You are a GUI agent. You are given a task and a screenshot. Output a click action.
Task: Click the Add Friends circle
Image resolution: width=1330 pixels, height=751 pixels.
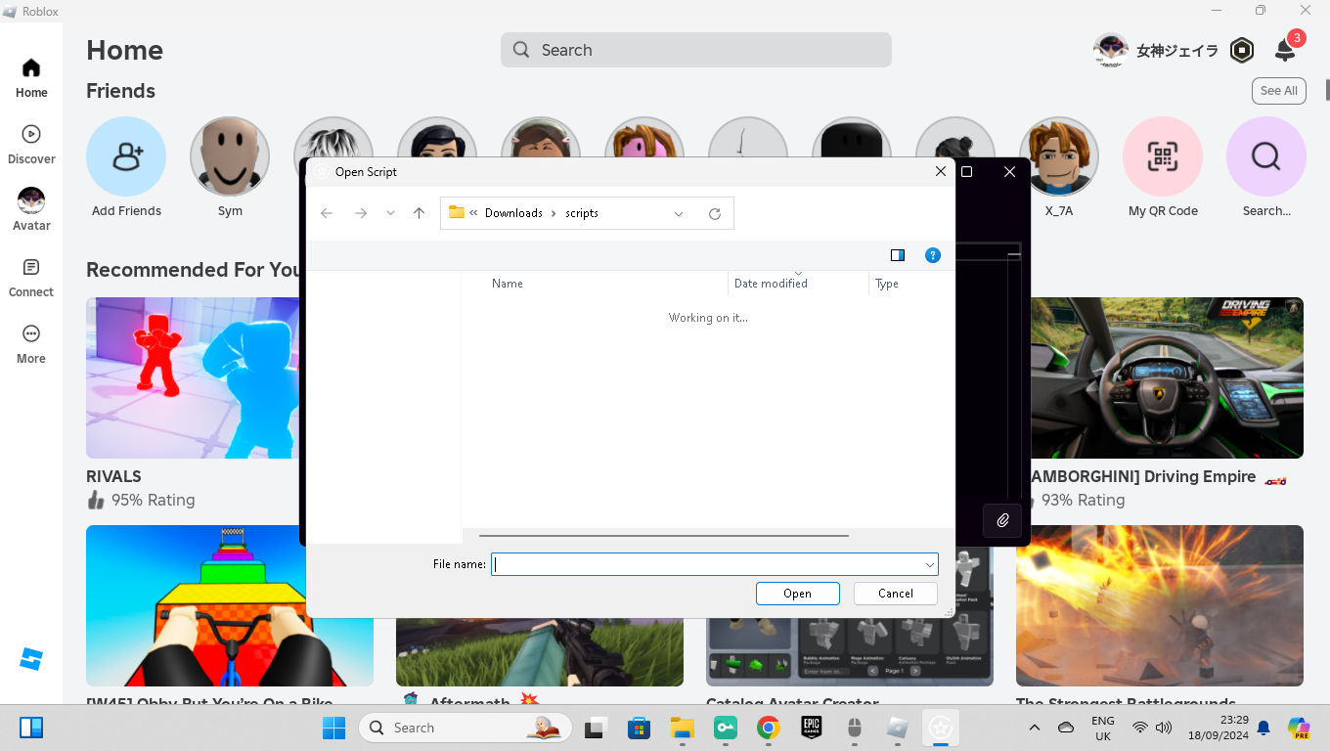pos(126,156)
